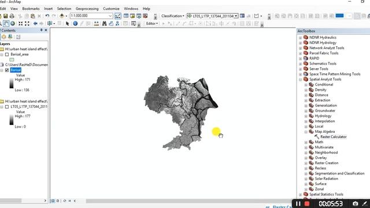Pause the screen recording

298,203
